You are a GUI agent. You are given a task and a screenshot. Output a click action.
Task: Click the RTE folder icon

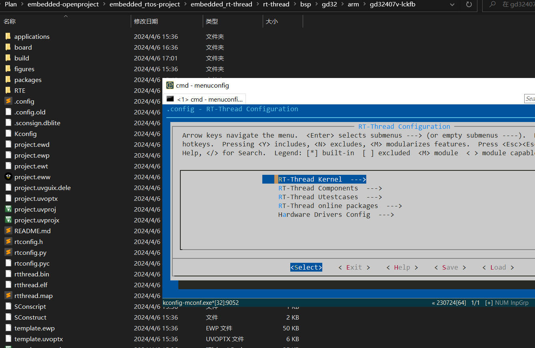pyautogui.click(x=8, y=90)
